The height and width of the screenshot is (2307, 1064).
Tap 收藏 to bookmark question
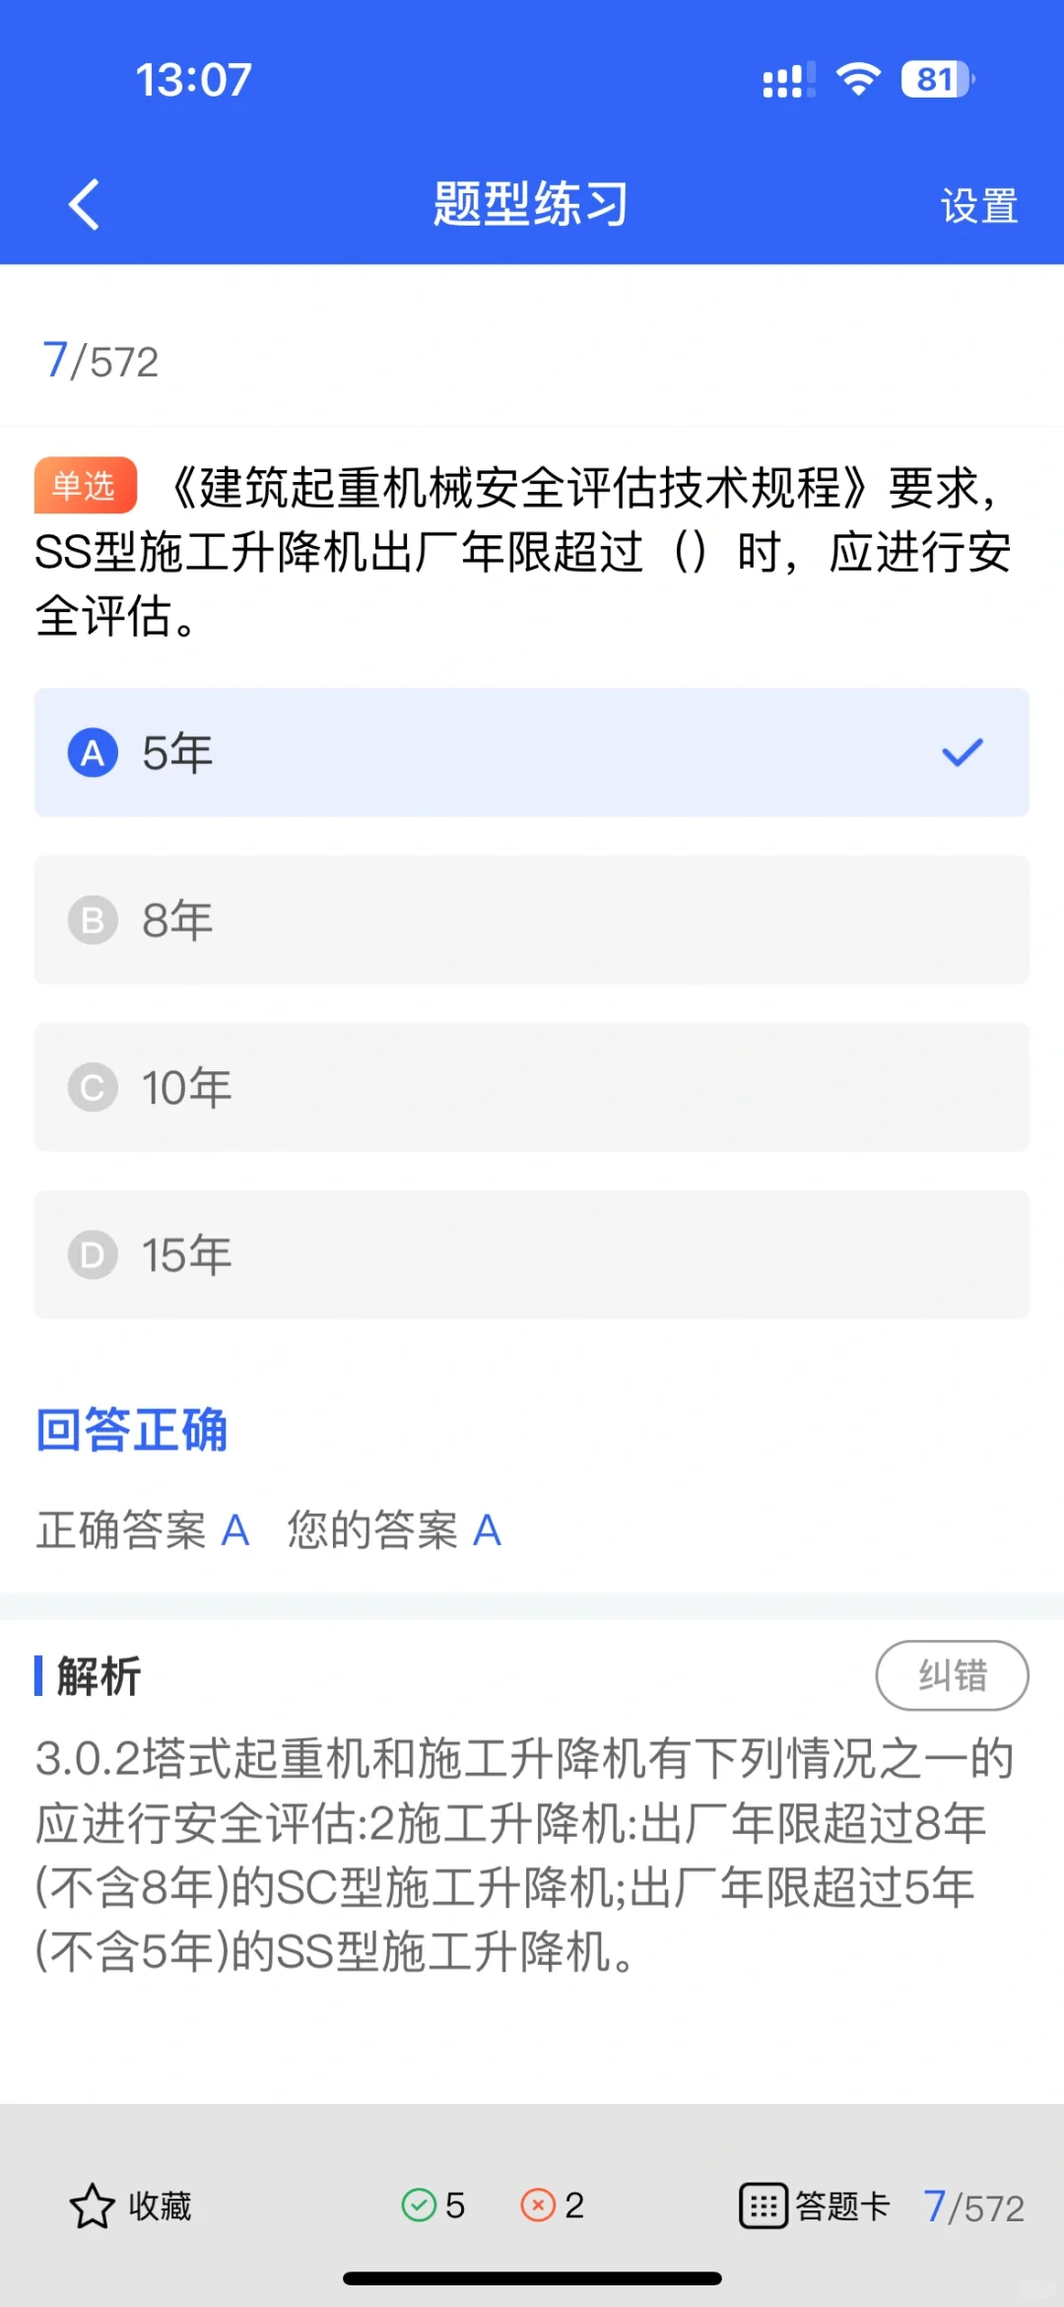[x=160, y=2205]
